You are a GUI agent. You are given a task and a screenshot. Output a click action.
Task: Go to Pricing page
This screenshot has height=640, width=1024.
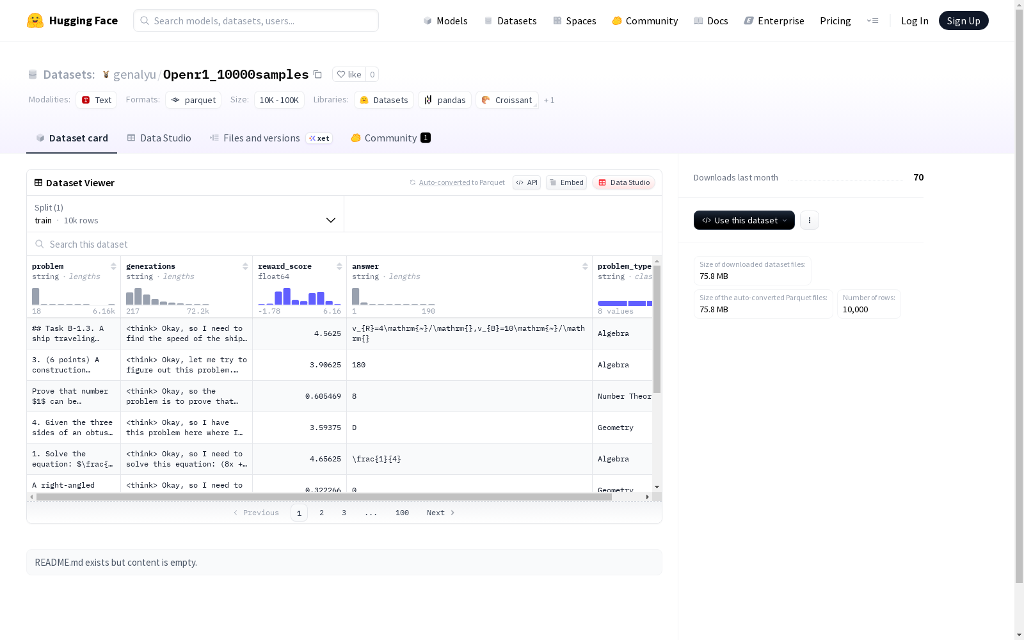coord(835,20)
